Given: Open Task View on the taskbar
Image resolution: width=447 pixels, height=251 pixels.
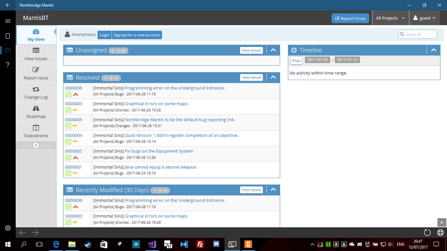Looking at the screenshot, I should (x=39, y=245).
